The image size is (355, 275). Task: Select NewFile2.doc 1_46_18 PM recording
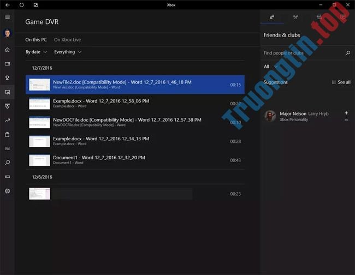point(135,85)
